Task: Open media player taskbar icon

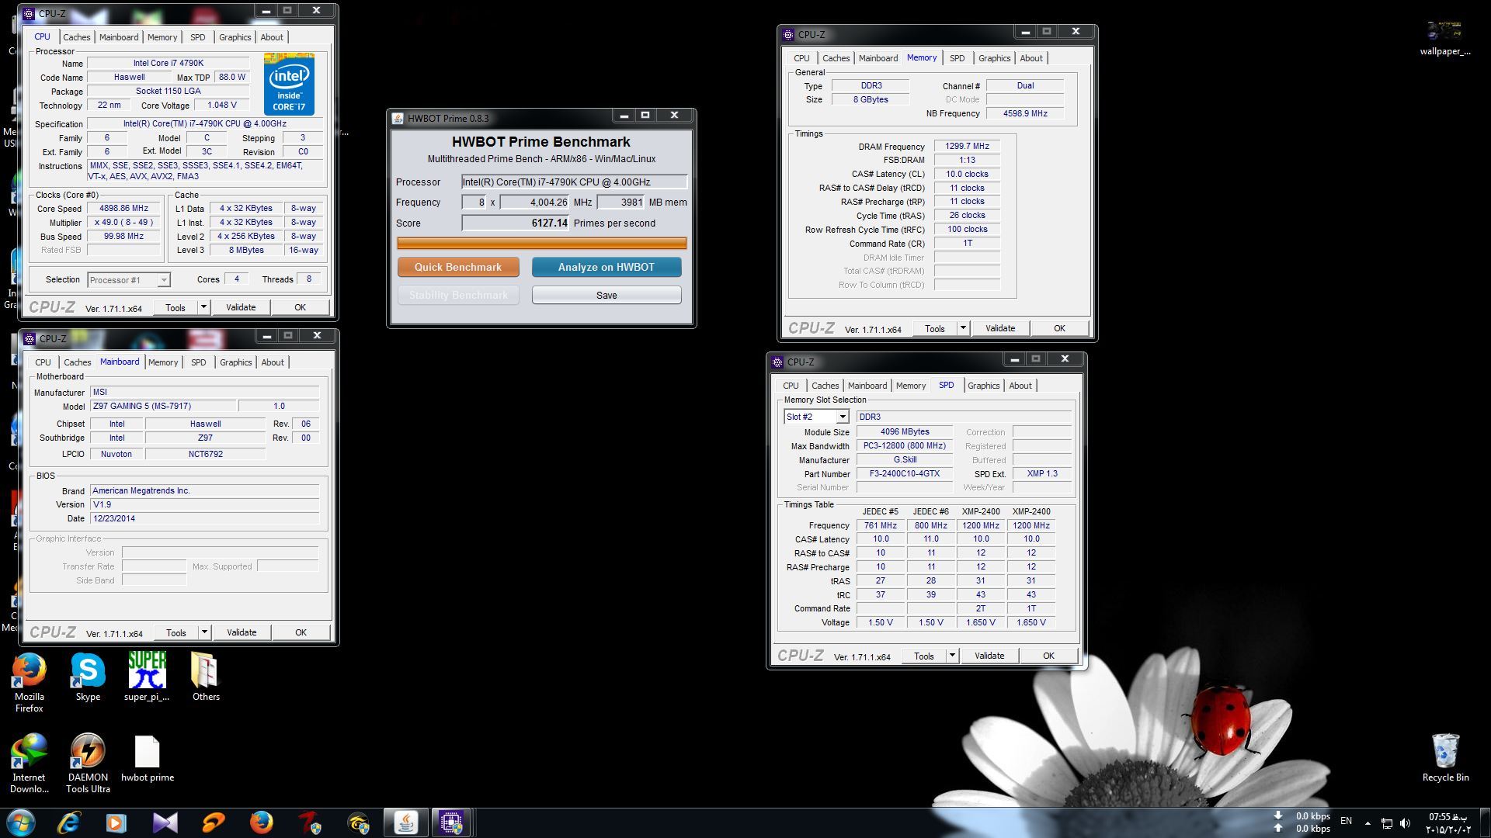Action: (116, 822)
